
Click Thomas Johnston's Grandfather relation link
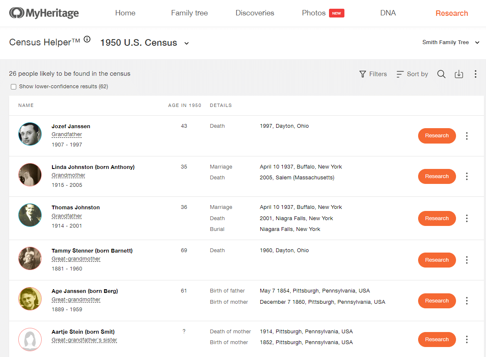[67, 216]
